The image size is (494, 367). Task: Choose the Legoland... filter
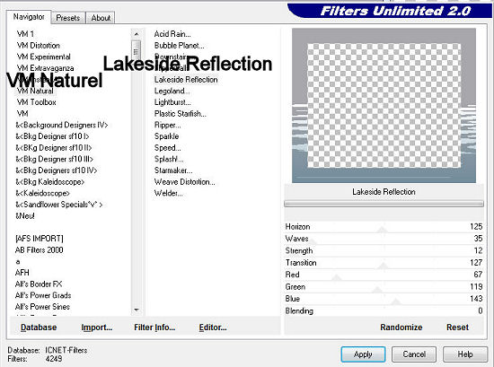point(172,91)
